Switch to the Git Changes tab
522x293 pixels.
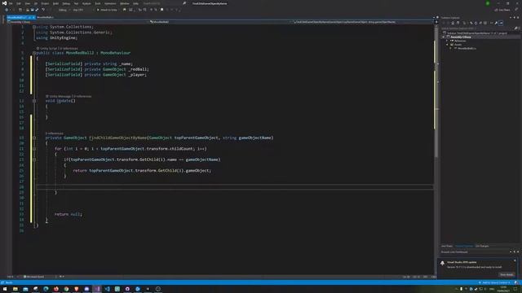point(482,246)
